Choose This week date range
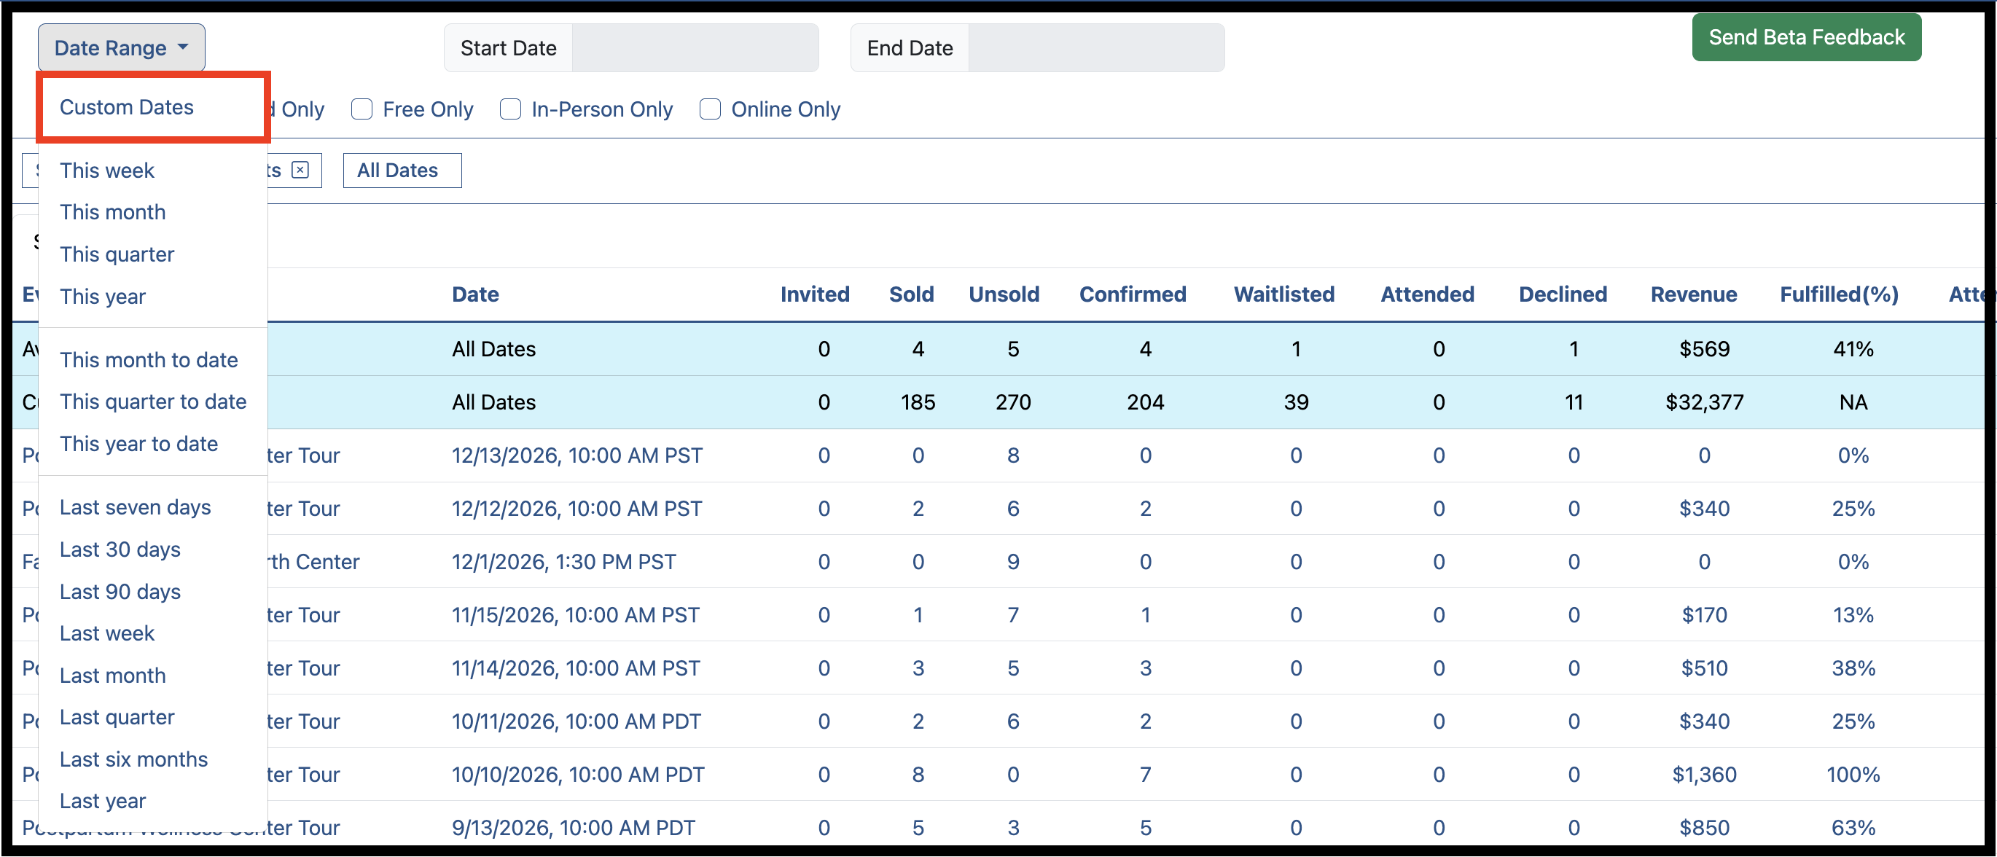This screenshot has width=1997, height=857. (x=107, y=171)
